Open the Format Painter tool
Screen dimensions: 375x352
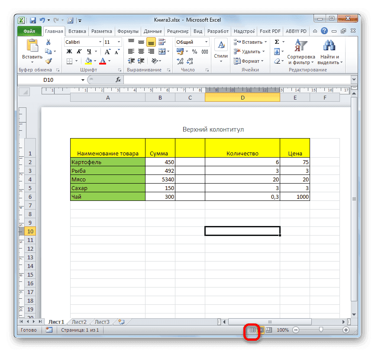point(48,61)
